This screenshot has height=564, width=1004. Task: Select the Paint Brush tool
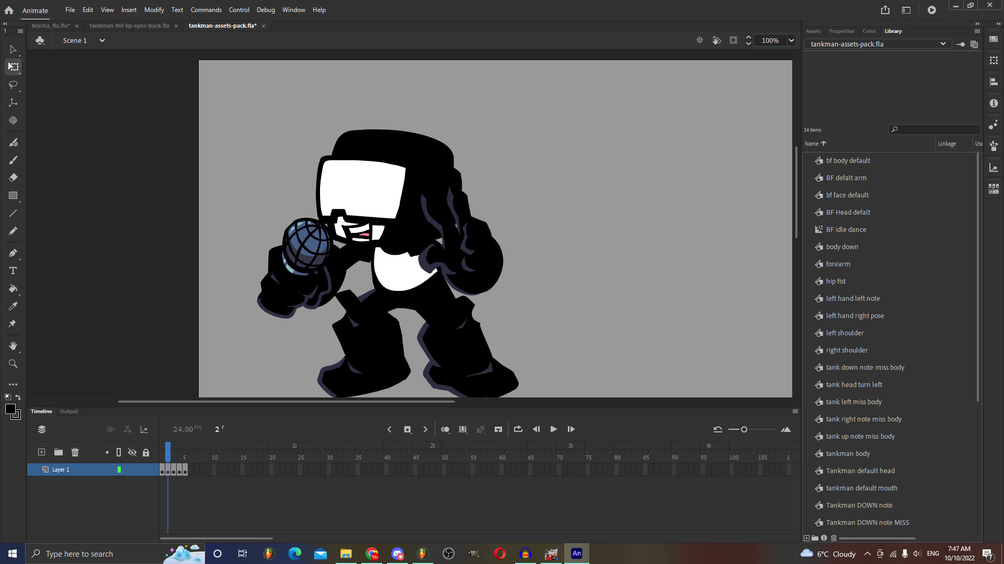(13, 160)
